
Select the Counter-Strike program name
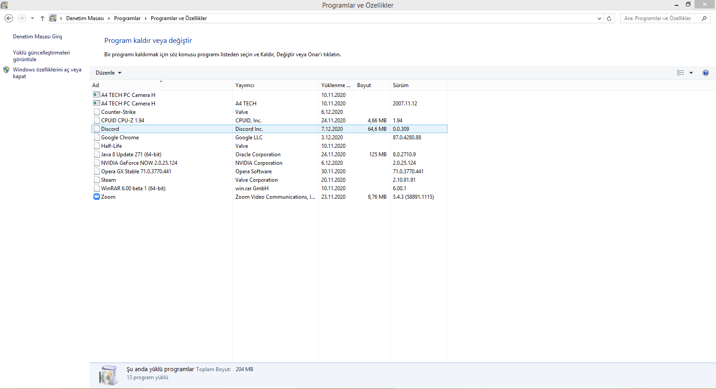pyautogui.click(x=118, y=112)
